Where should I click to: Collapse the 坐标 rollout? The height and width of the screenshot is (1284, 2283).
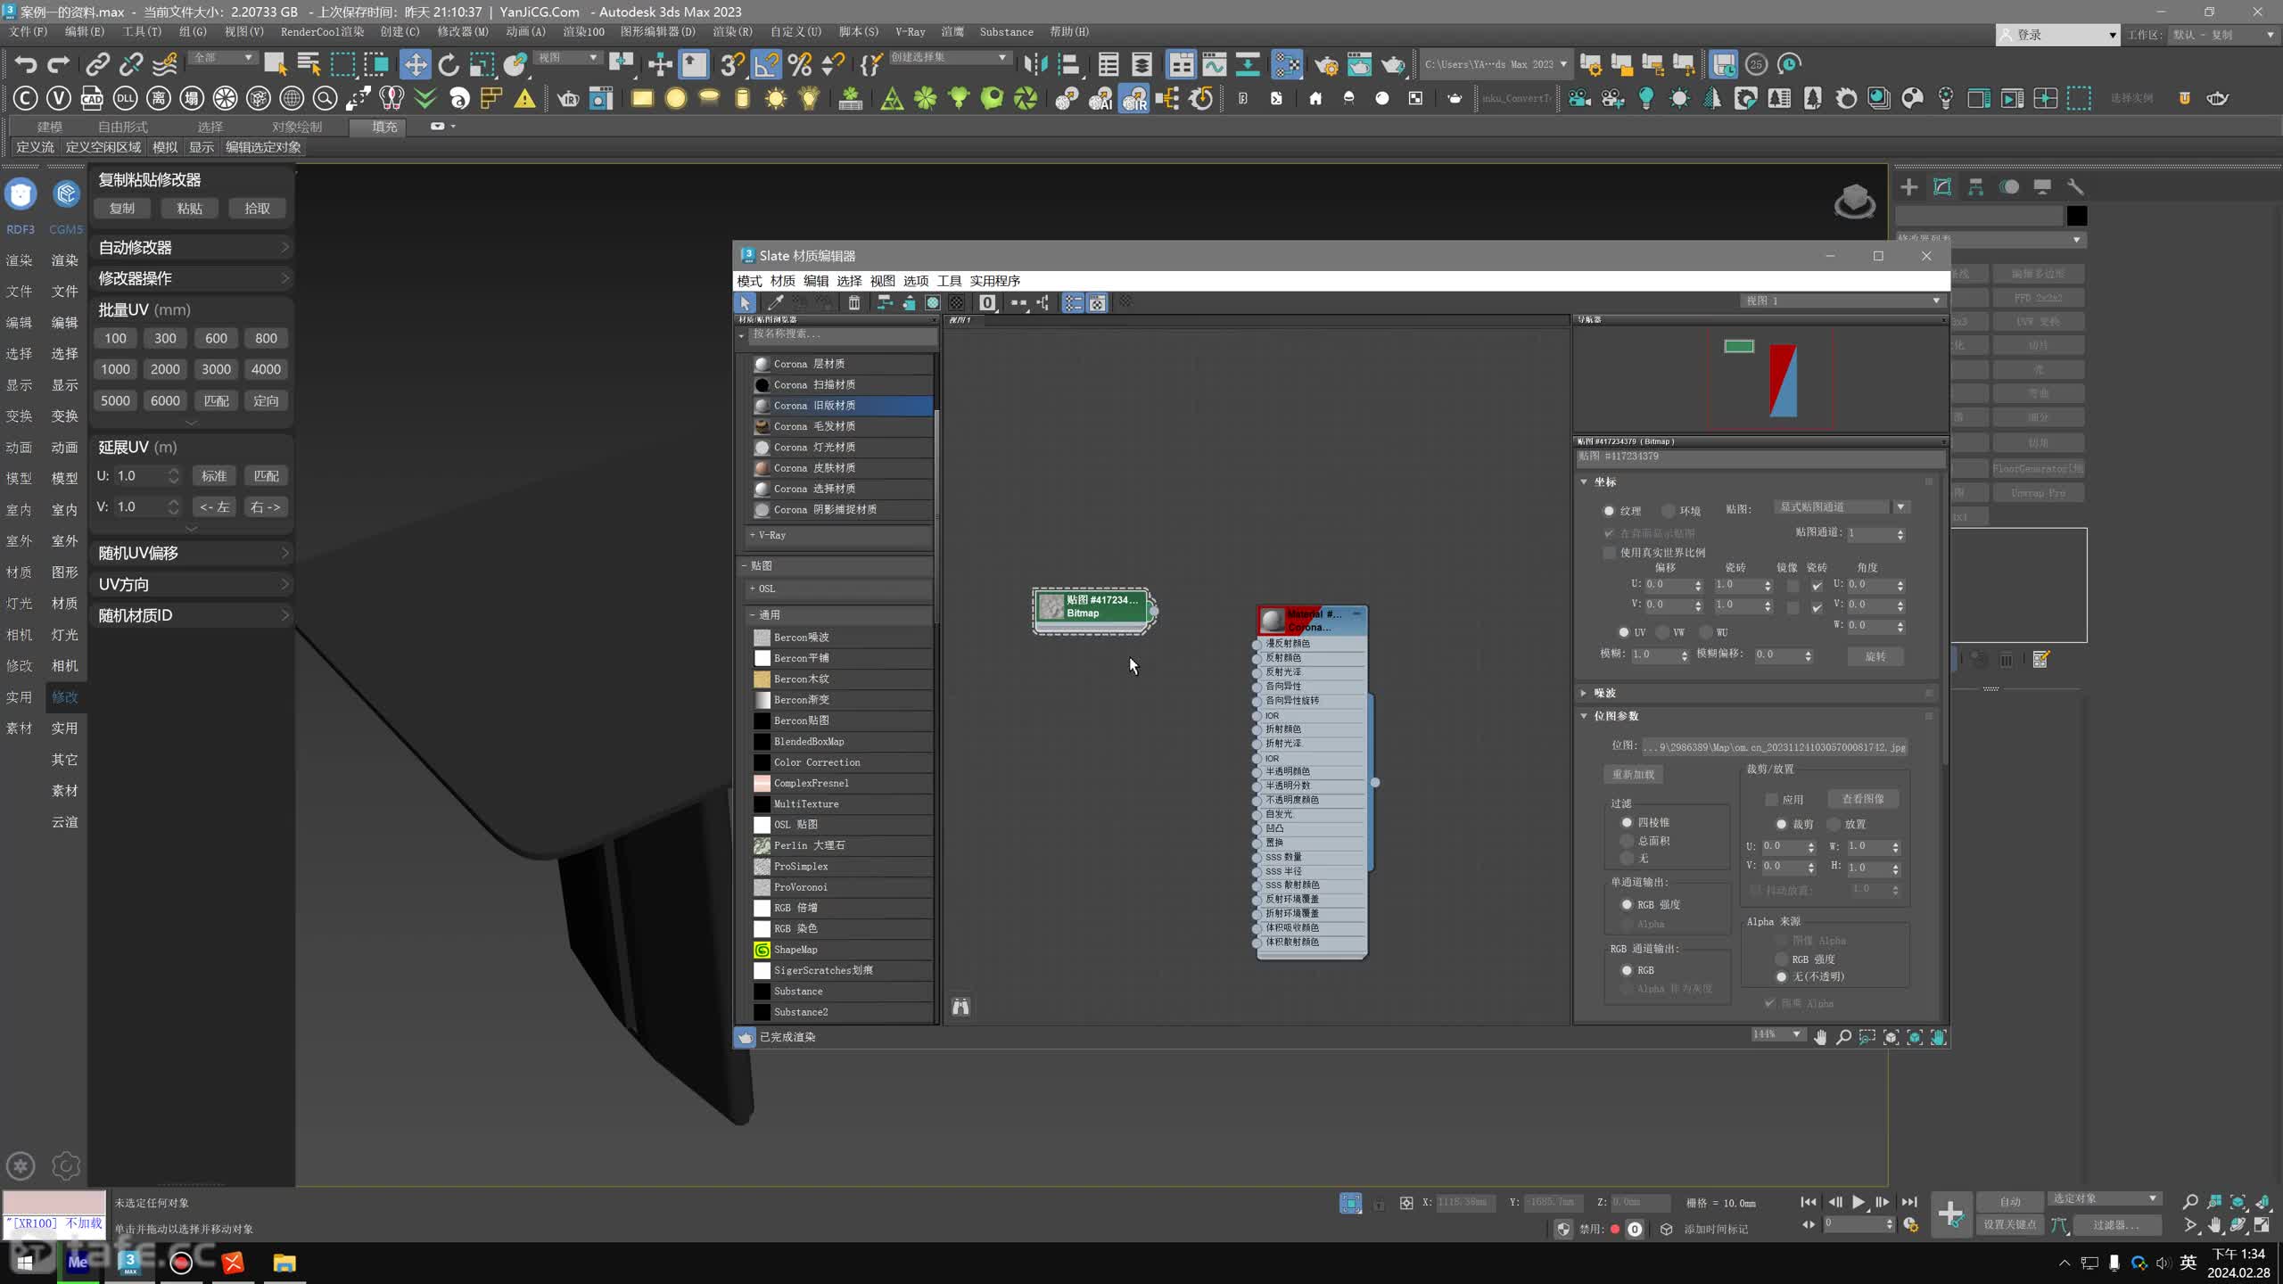1584,482
